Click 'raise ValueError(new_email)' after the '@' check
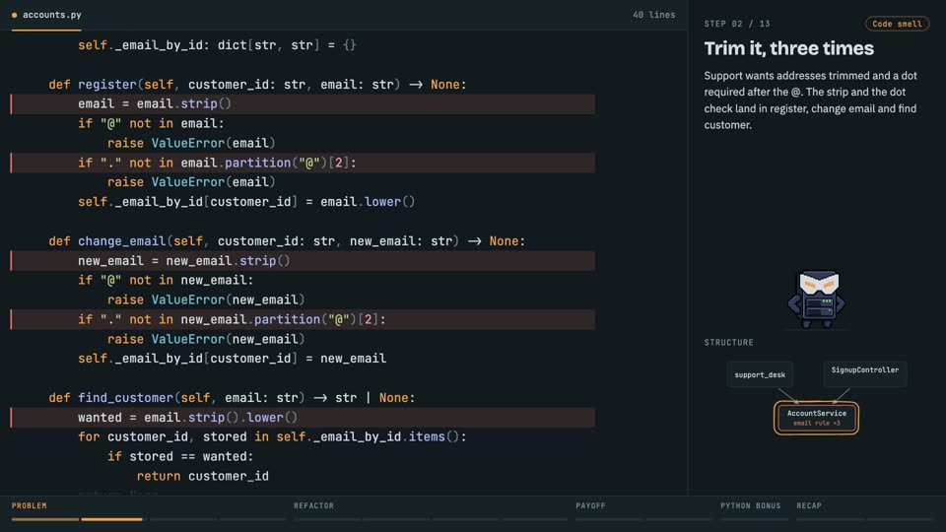The height and width of the screenshot is (532, 946). click(x=206, y=299)
